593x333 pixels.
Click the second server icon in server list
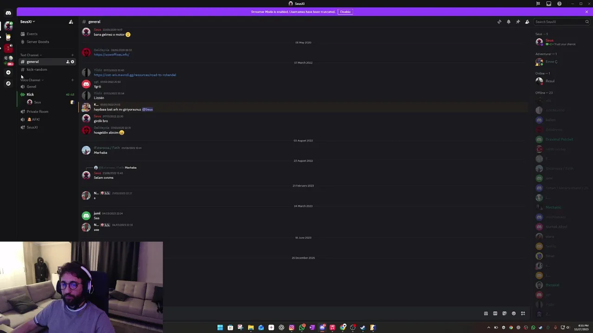pyautogui.click(x=8, y=37)
